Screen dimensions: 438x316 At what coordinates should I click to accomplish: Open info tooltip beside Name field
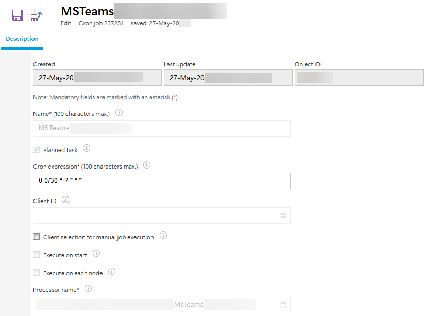(119, 112)
